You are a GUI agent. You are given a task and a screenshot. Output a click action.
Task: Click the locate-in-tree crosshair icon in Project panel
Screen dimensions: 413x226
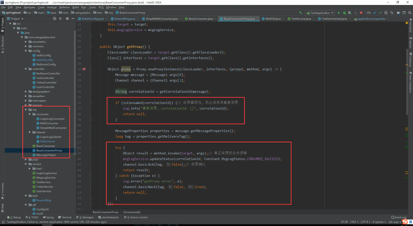(x=55, y=19)
